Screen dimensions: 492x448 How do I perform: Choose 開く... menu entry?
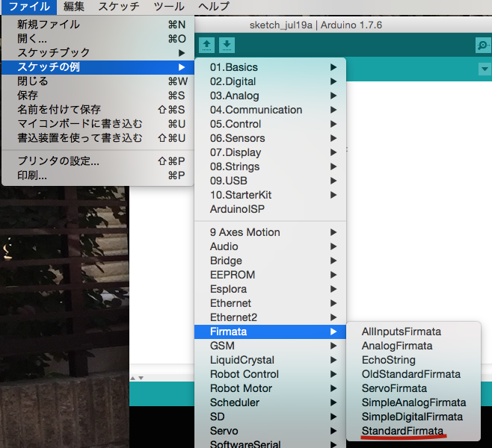tap(98, 39)
